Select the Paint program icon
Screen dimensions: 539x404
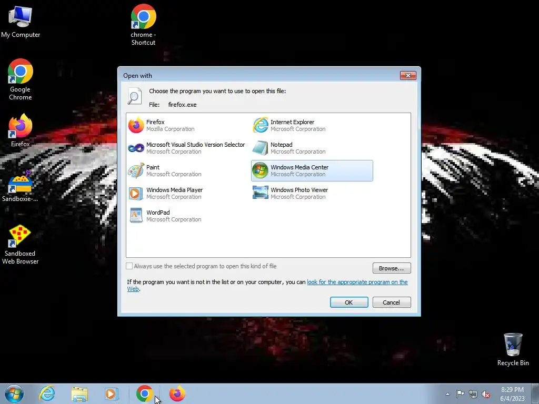click(136, 171)
